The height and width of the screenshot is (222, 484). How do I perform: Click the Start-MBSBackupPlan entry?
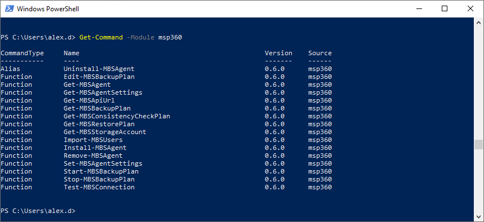coord(101,171)
